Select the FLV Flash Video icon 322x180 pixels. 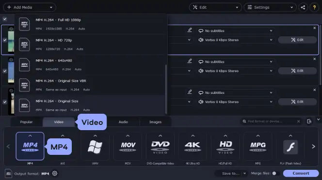pyautogui.click(x=290, y=147)
